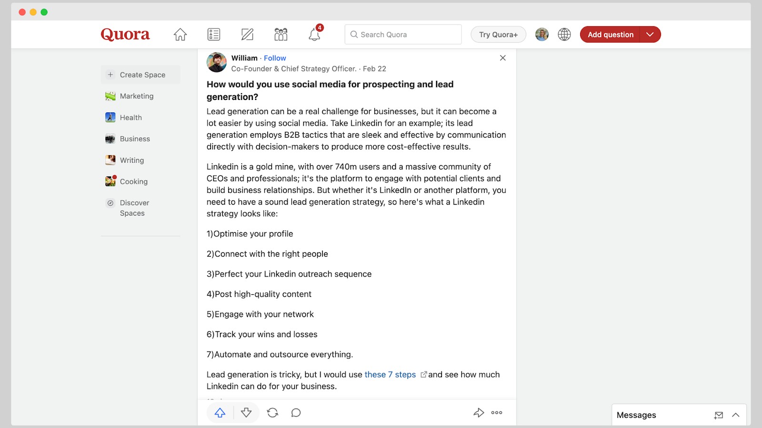Click '4)Post high-quality content' line

[x=259, y=294]
